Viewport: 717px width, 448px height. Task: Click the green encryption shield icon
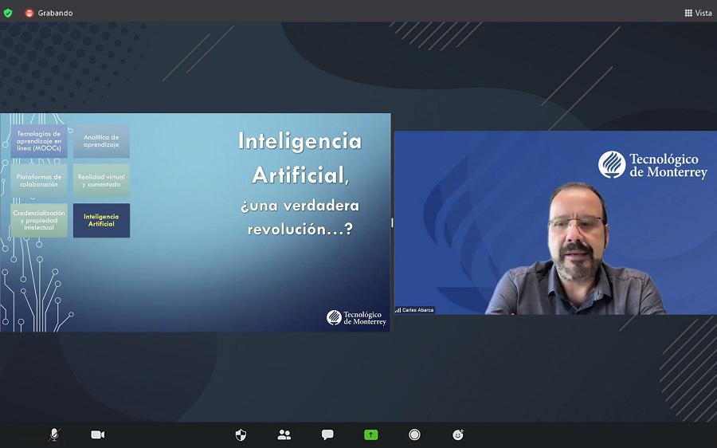(8, 13)
